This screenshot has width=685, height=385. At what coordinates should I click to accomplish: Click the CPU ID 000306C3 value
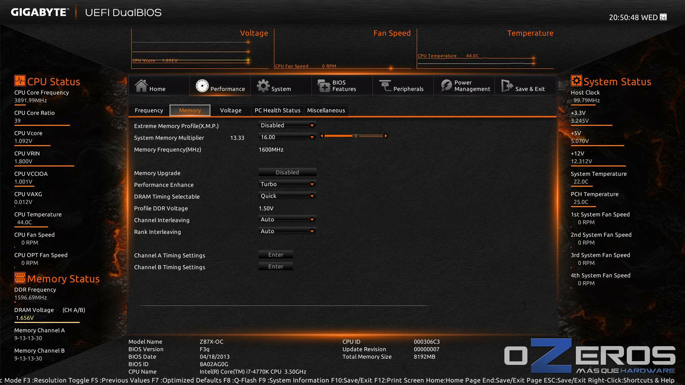(x=427, y=342)
